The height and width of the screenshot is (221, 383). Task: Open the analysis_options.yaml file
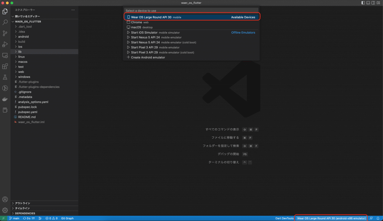45,102
